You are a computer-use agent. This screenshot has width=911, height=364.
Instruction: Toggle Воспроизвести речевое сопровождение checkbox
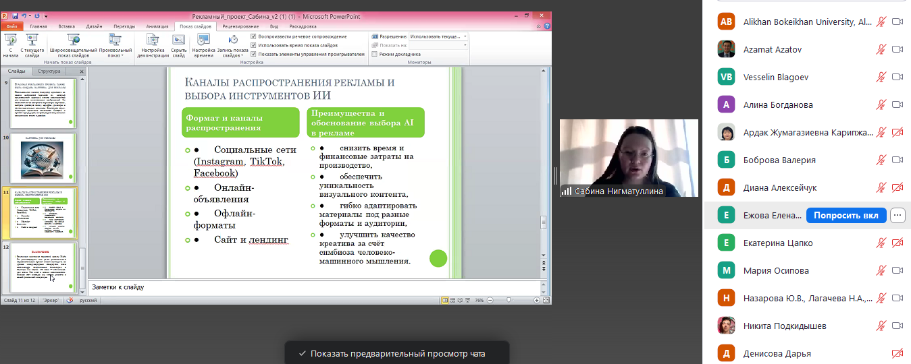click(x=253, y=36)
